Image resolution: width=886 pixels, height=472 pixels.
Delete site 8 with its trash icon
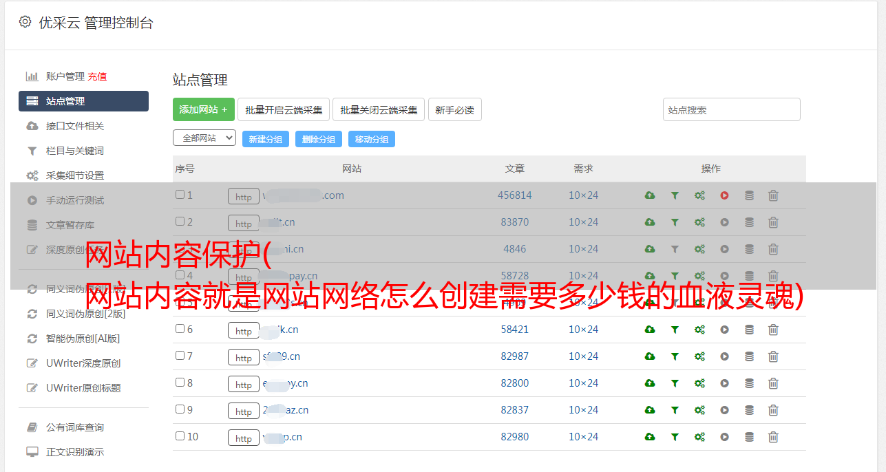[773, 383]
